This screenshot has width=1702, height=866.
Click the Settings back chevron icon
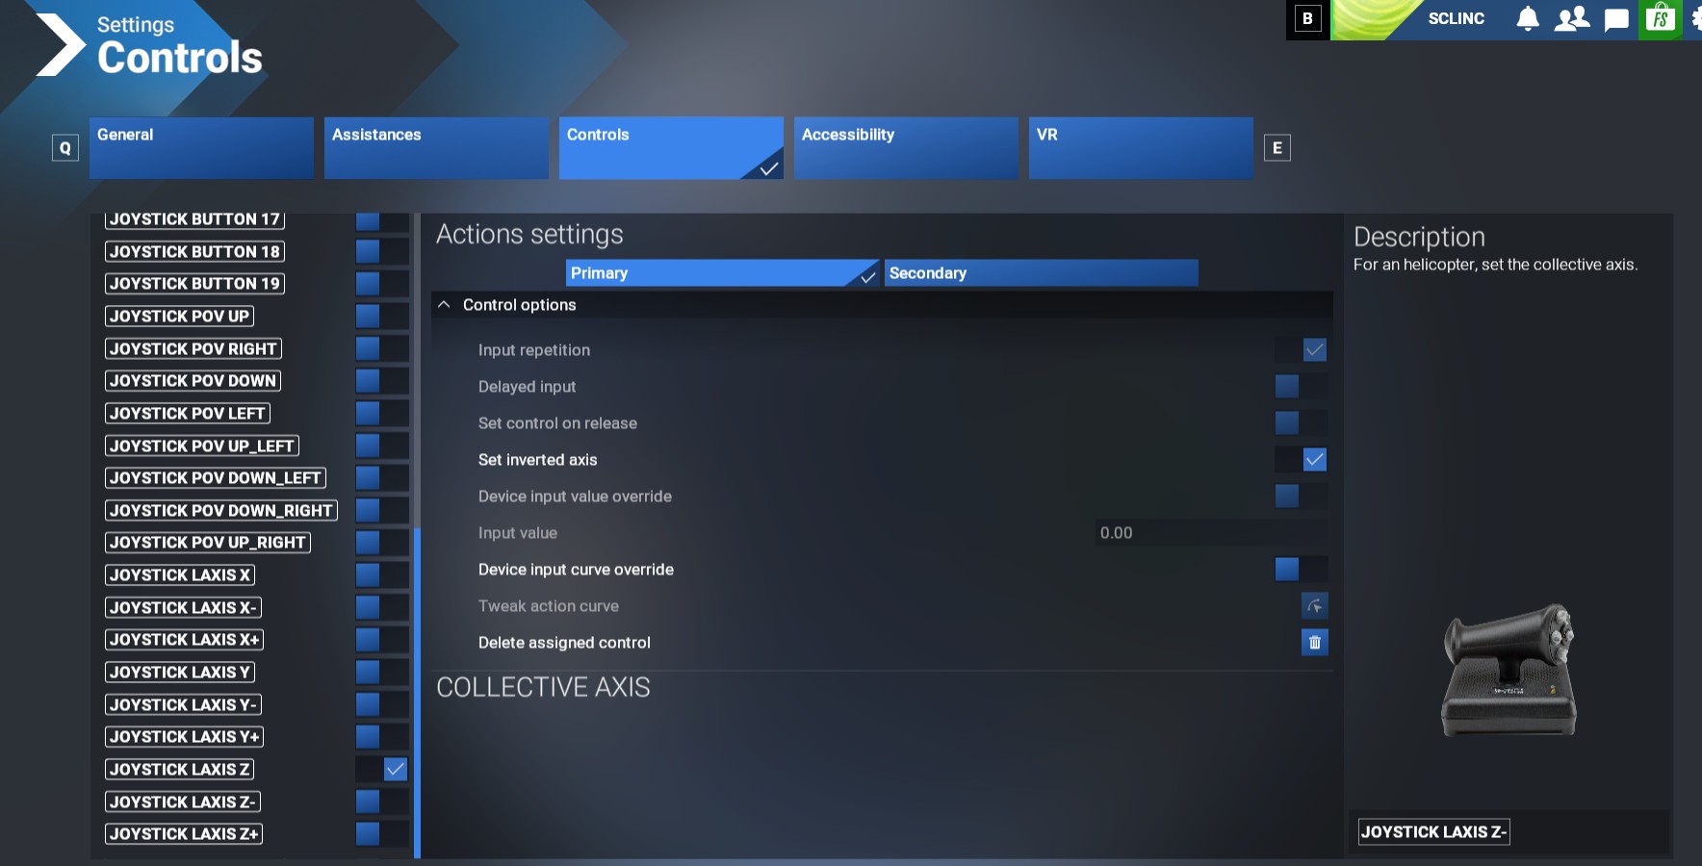(x=60, y=44)
